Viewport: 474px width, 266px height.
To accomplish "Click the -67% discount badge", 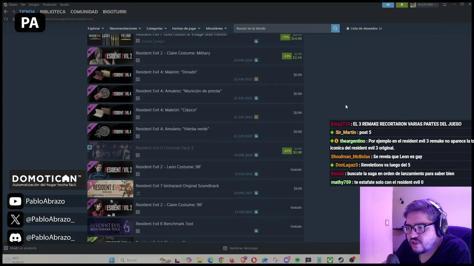I will point(287,151).
